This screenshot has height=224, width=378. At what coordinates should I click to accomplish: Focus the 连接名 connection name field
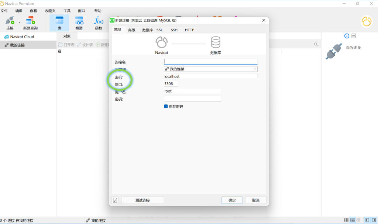[x=211, y=62]
